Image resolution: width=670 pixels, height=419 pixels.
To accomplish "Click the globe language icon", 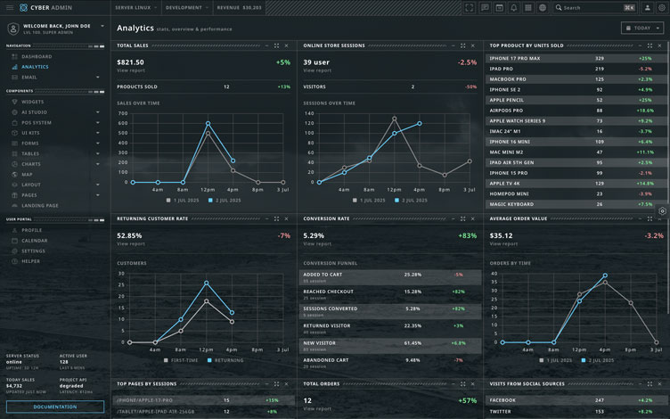I will 542,7.
